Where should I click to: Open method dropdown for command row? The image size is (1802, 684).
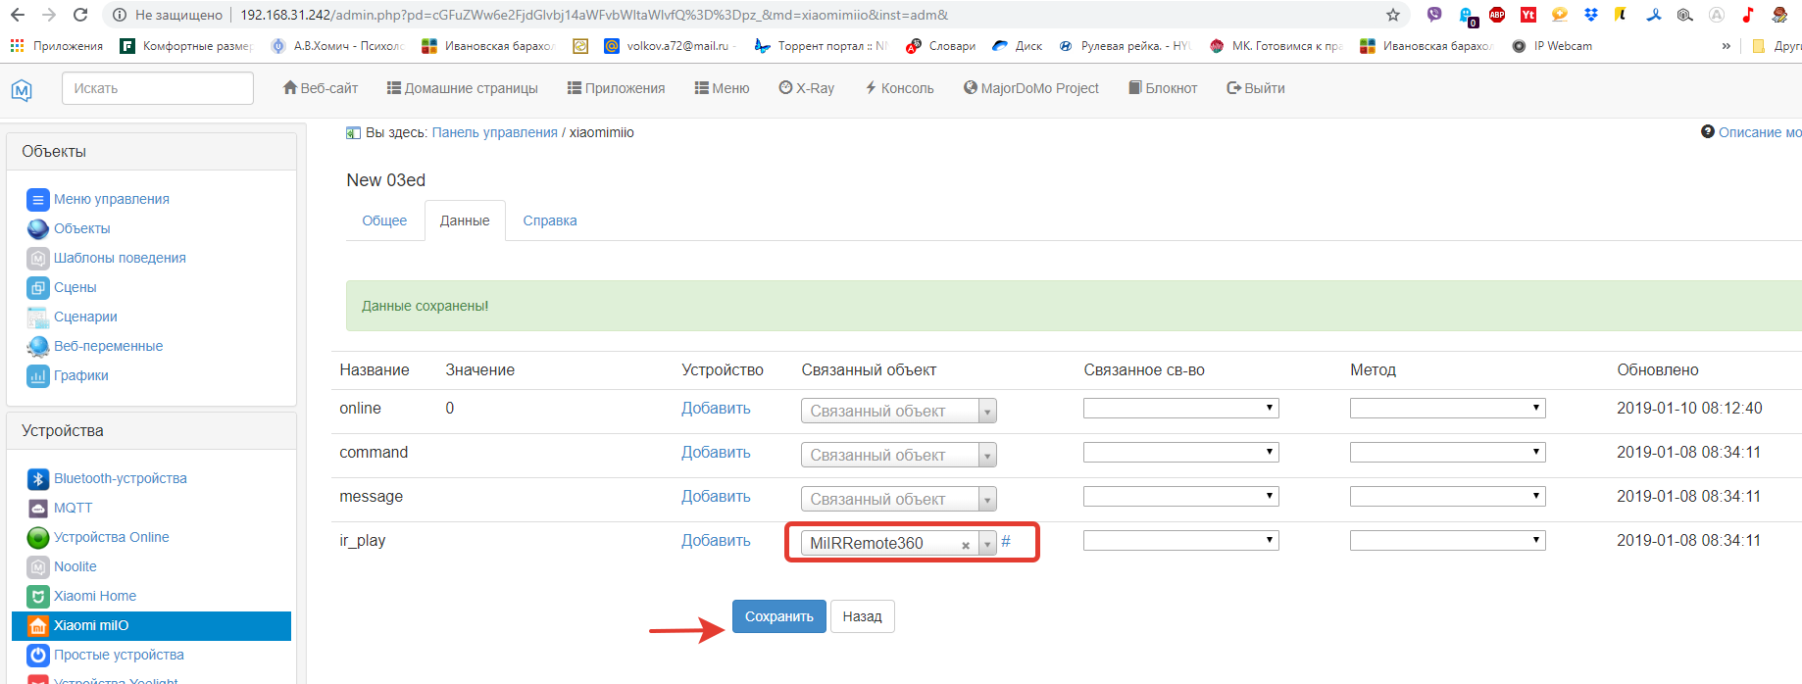[1447, 453]
